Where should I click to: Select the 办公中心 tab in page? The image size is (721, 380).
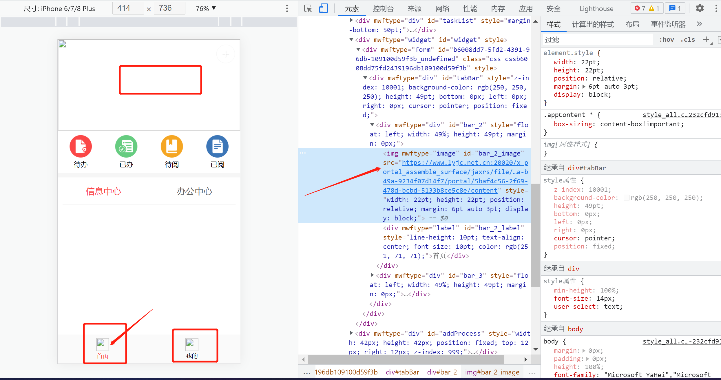(x=194, y=191)
